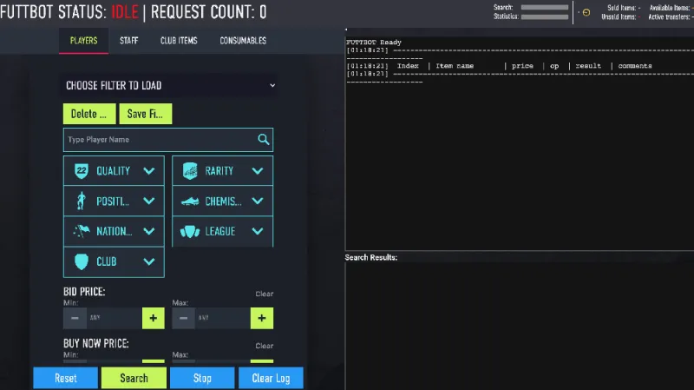Click the result log column header
This screenshot has height=390, width=694.
(x=588, y=66)
